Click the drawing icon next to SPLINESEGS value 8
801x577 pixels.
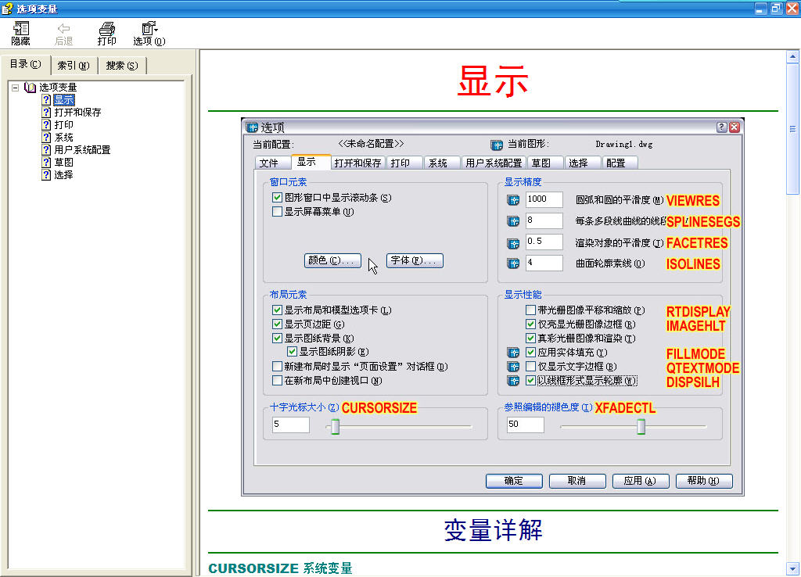(x=513, y=221)
